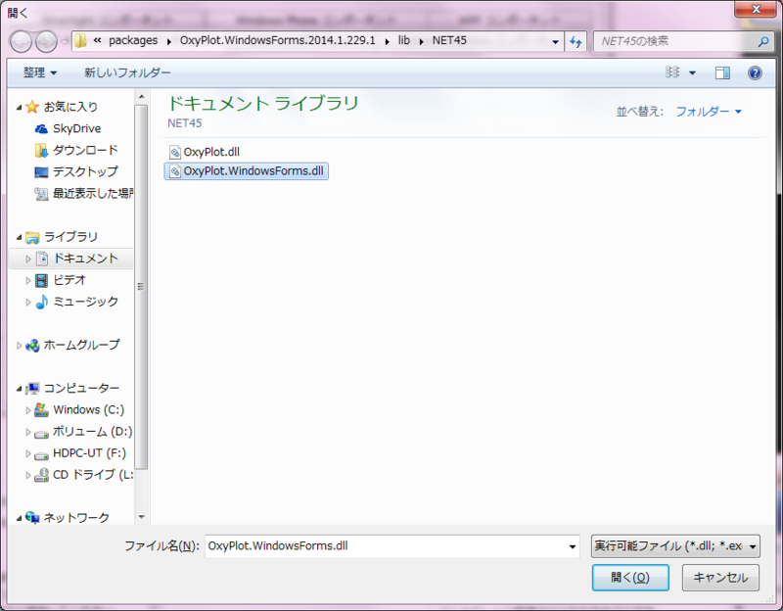Select OxyPlot.WindowsForms.2014.1.229.1 breadcrumb segment
The width and height of the screenshot is (783, 611).
click(278, 40)
